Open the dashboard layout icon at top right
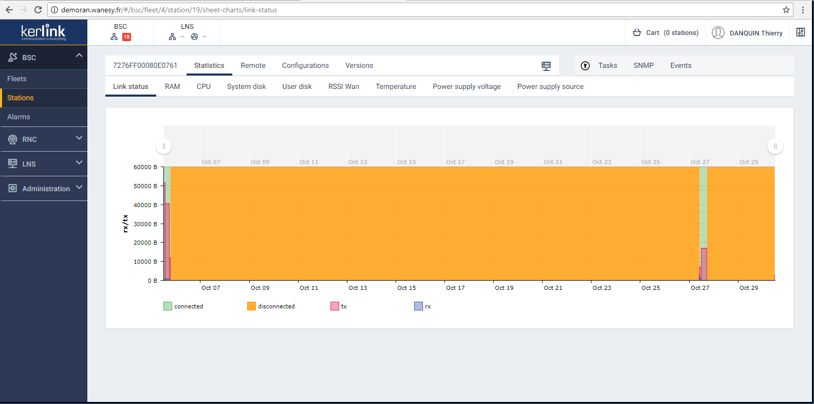 pos(800,32)
